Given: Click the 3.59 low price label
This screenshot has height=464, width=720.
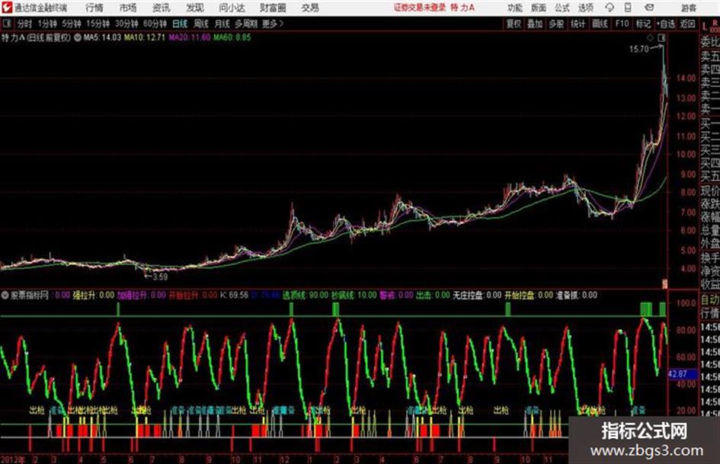Looking at the screenshot, I should pyautogui.click(x=160, y=277).
